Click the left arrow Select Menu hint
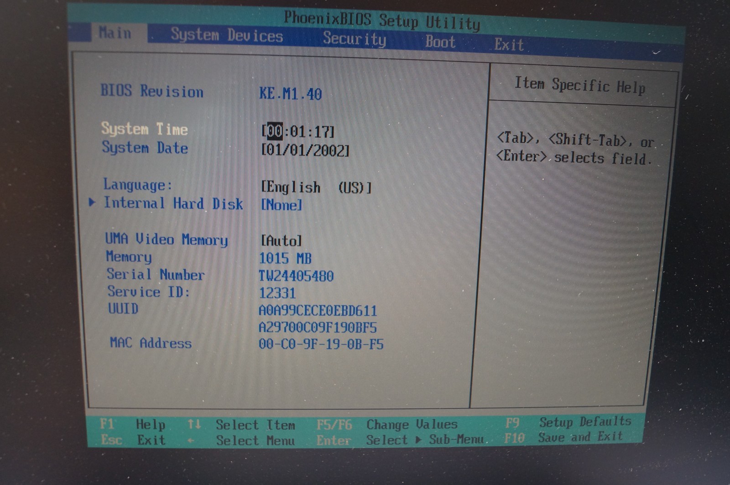The width and height of the screenshot is (730, 485). [241, 441]
